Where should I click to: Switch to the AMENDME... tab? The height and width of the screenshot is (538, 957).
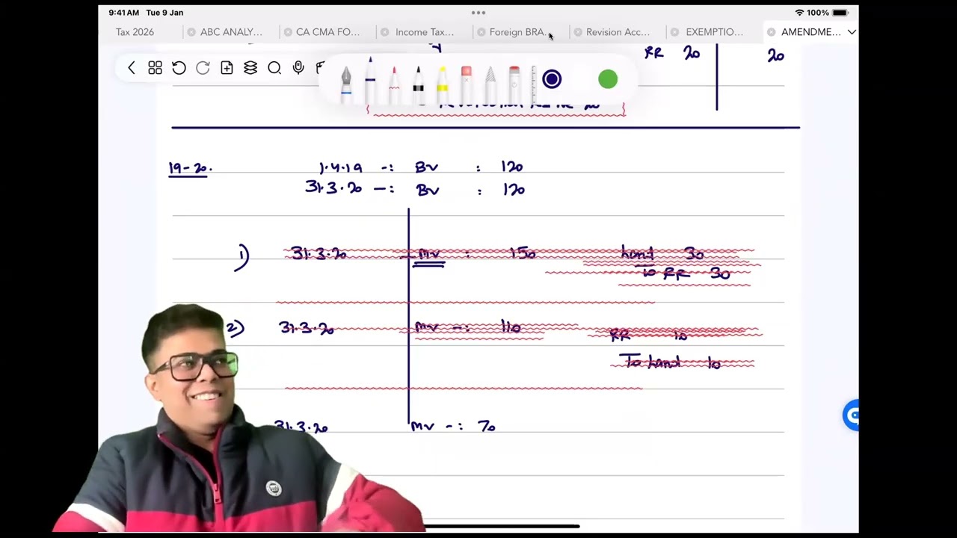point(810,32)
